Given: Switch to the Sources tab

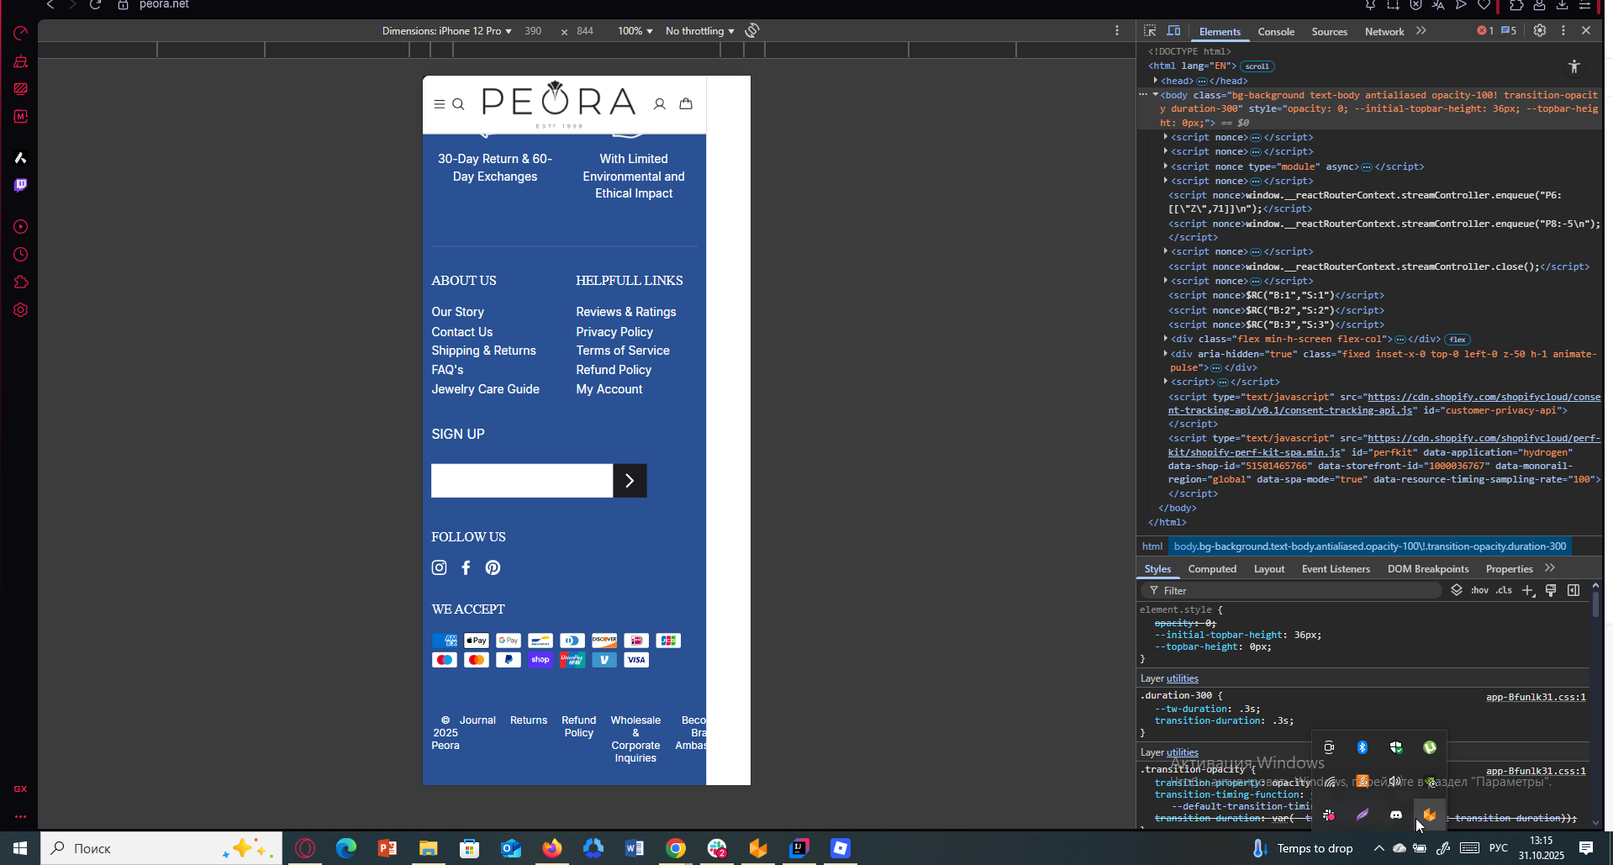Looking at the screenshot, I should coord(1330,32).
